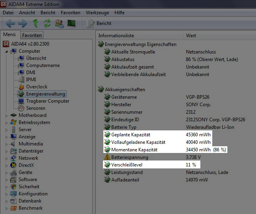The width and height of the screenshot is (256, 214).
Task: Select the Aktuelle Stromquelle row
Action: tap(160, 52)
